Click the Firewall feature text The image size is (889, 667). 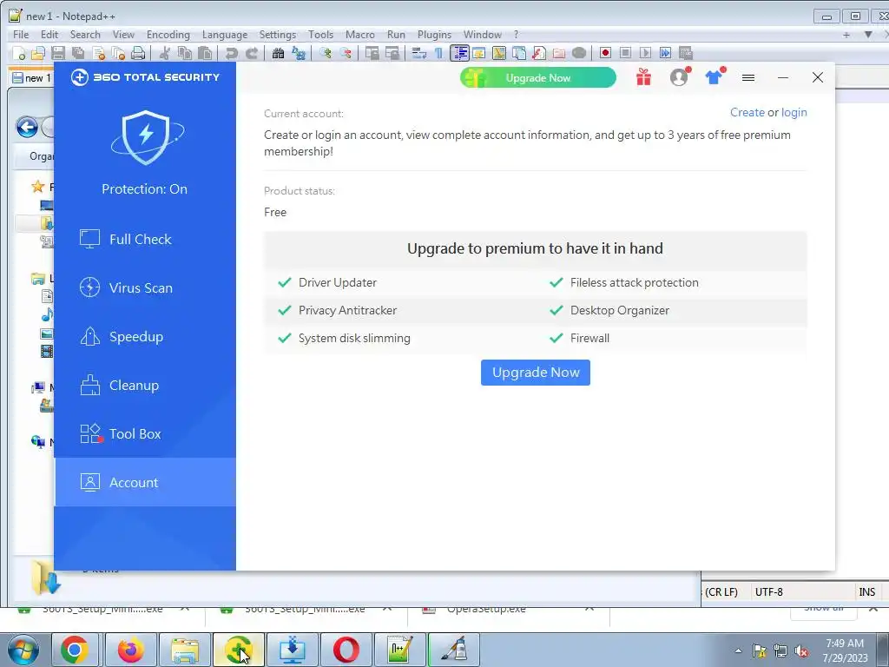coord(589,338)
